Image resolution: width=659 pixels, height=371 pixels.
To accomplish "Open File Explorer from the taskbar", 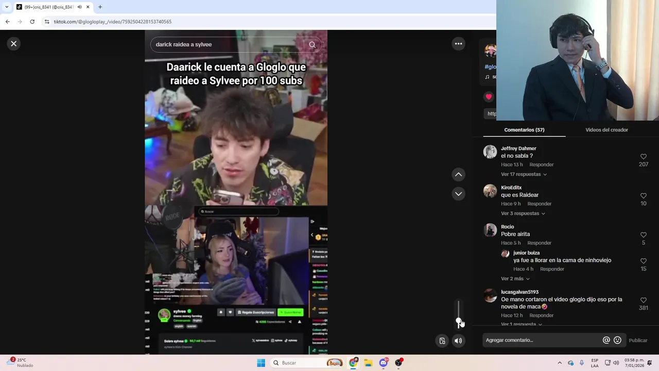I will [368, 363].
